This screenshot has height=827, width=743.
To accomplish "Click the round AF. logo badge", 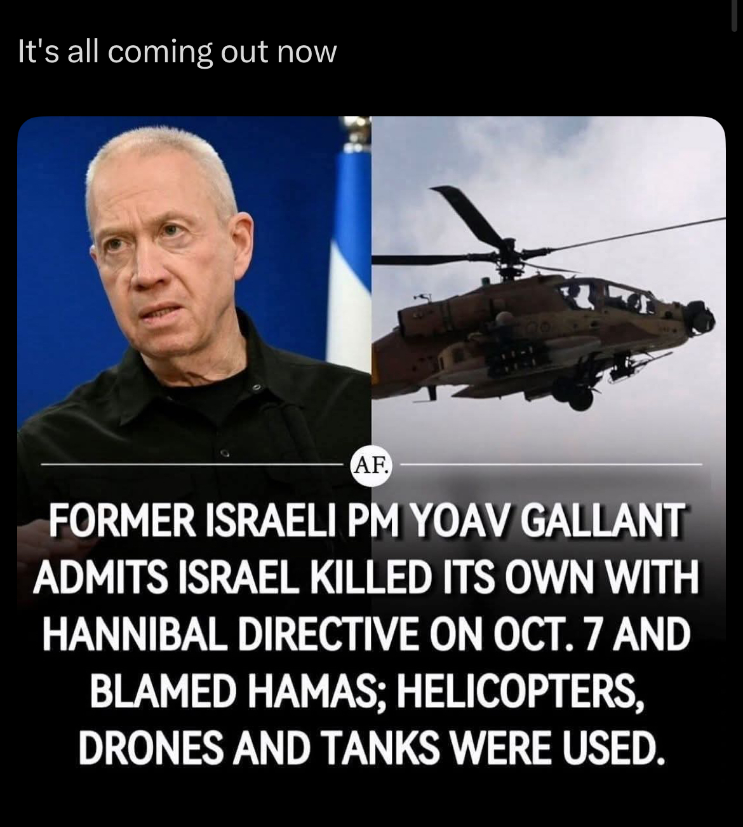I will point(371,466).
